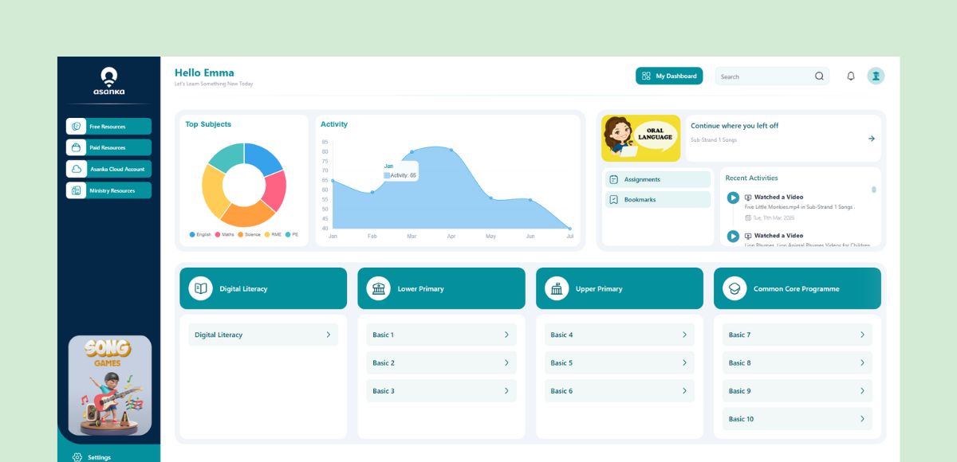
Task: Click the Lower Primary building icon
Action: (378, 288)
